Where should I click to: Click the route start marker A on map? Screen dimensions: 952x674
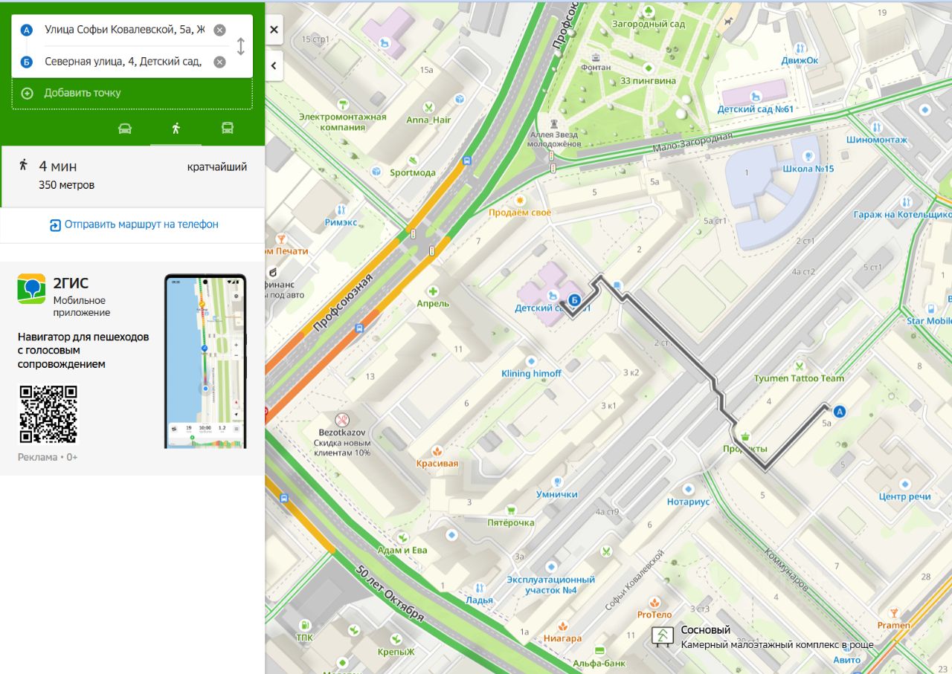pyautogui.click(x=840, y=412)
